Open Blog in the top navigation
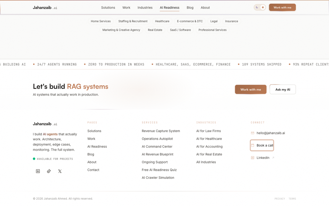This screenshot has width=329, height=206. point(190,8)
